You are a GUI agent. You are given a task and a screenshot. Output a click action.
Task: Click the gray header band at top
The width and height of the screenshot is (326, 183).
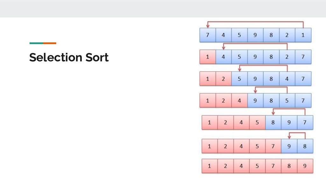(x=163, y=9)
